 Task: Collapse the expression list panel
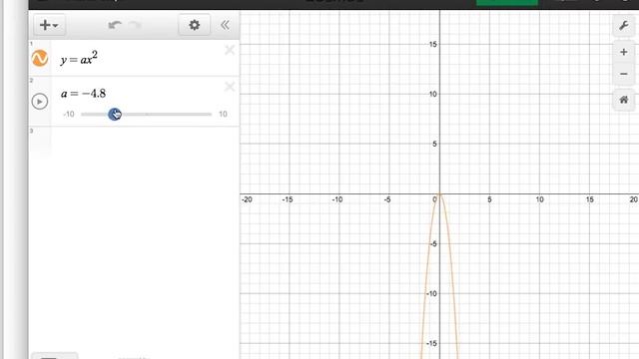[225, 25]
